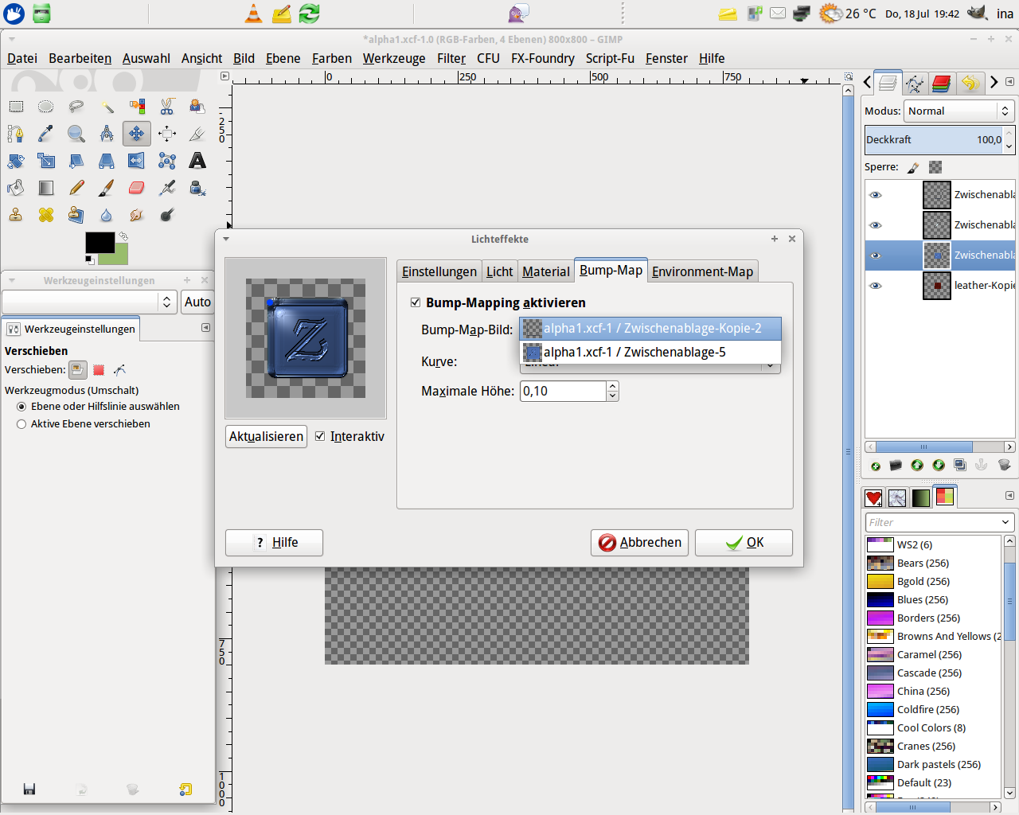Click the delete layer trash icon
Screen dimensions: 1019x815
pyautogui.click(x=1004, y=465)
